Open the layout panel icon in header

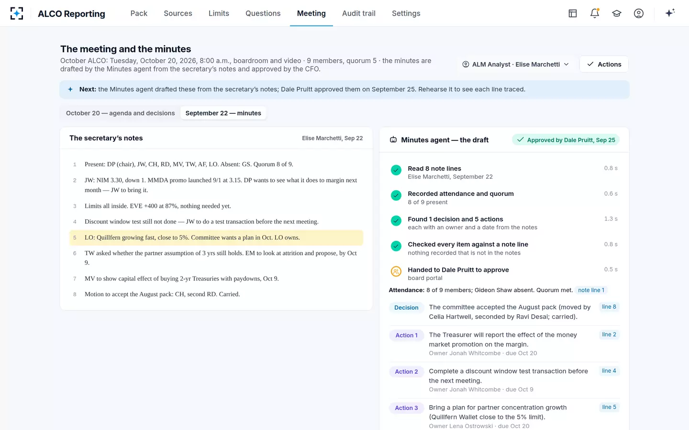click(x=573, y=13)
